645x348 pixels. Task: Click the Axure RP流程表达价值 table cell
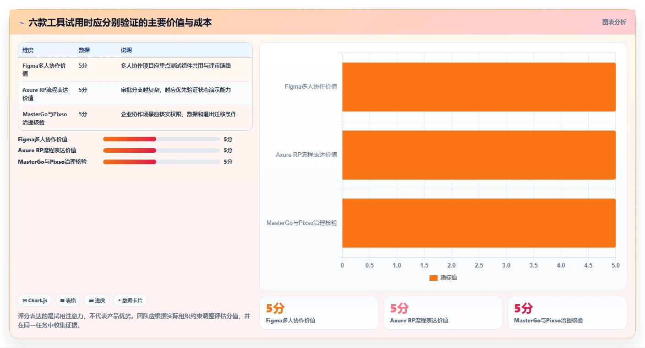[45, 94]
